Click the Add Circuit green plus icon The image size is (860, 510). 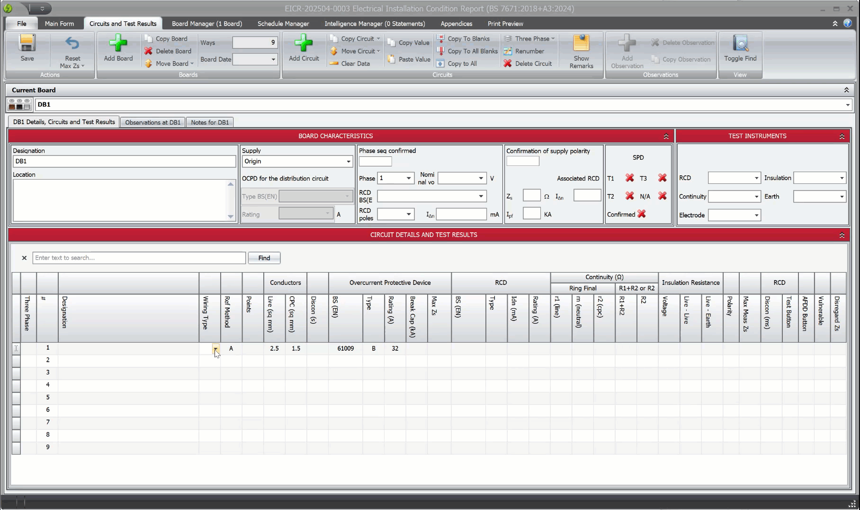304,44
